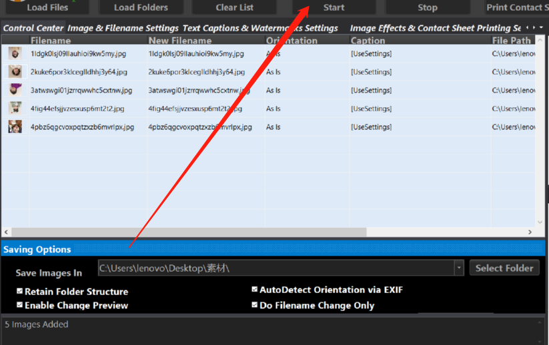
Task: Click the Load Files button
Action: coord(47,7)
